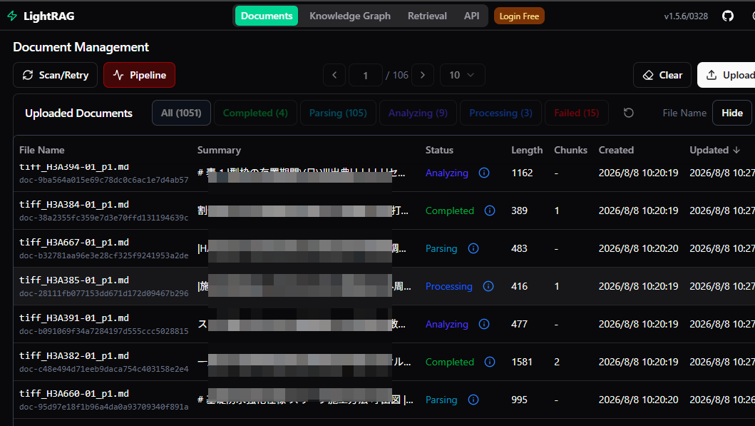Image resolution: width=755 pixels, height=426 pixels.
Task: Click version label v1.5.6/0328
Action: (686, 16)
